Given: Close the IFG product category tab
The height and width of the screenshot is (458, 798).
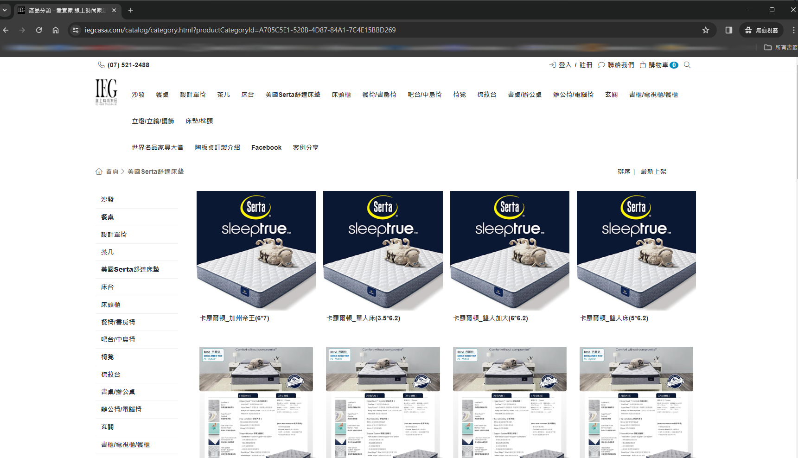Looking at the screenshot, I should (114, 10).
